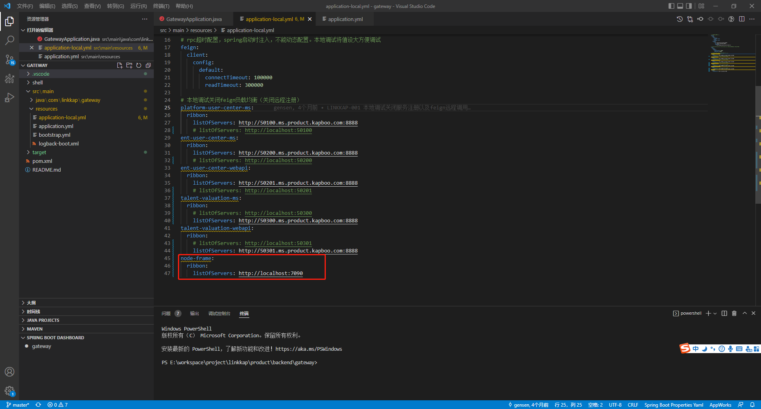The width and height of the screenshot is (761, 409).
Task: Toggle the bottom panel visibility
Action: [x=680, y=6]
